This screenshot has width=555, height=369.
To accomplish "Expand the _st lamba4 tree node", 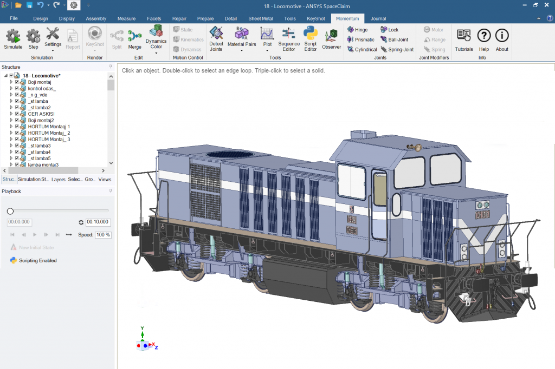I will click(x=11, y=152).
